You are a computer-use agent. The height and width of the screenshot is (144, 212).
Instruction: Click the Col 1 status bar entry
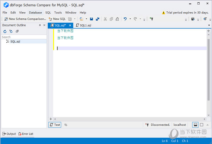coord(175,141)
